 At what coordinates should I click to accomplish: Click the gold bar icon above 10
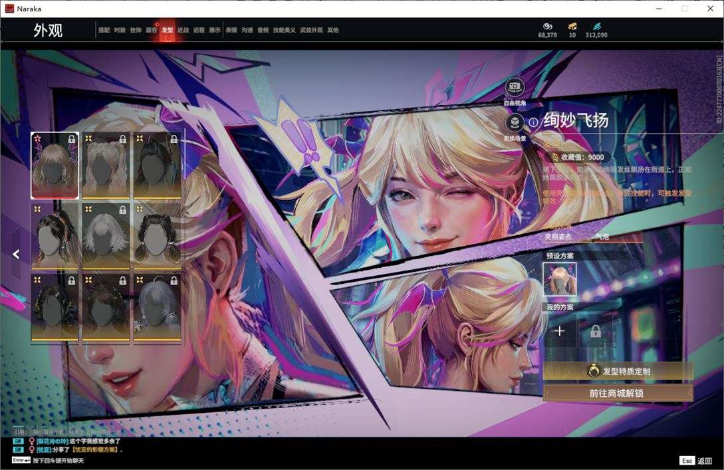(x=572, y=27)
